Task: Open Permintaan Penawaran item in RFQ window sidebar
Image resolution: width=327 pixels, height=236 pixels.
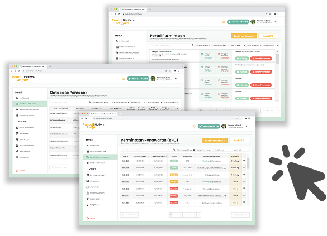Action: point(100,157)
